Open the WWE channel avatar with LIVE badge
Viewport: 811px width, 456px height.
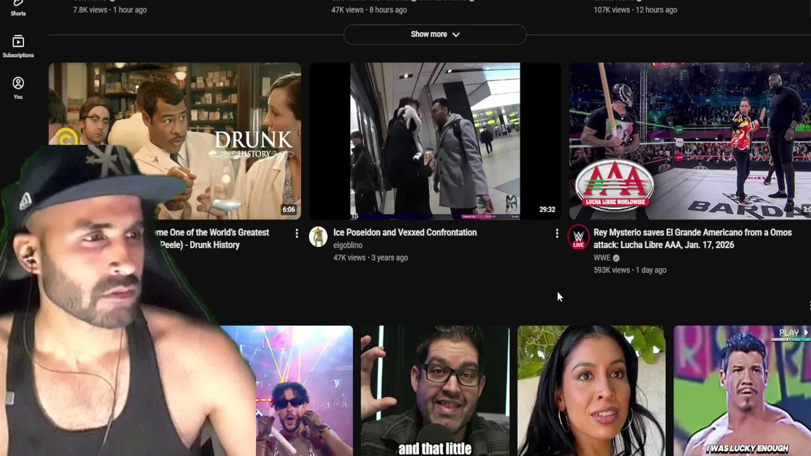[x=578, y=237]
